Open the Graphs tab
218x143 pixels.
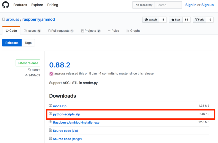pos(133,31)
